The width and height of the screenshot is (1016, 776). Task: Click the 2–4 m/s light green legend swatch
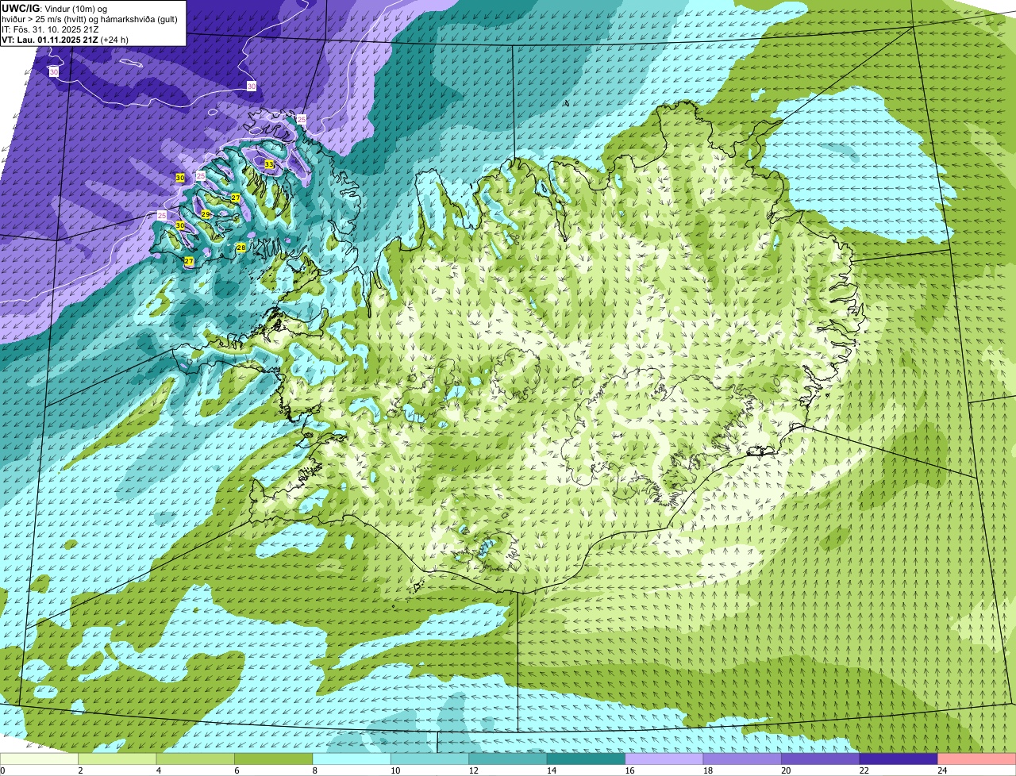pyautogui.click(x=117, y=759)
